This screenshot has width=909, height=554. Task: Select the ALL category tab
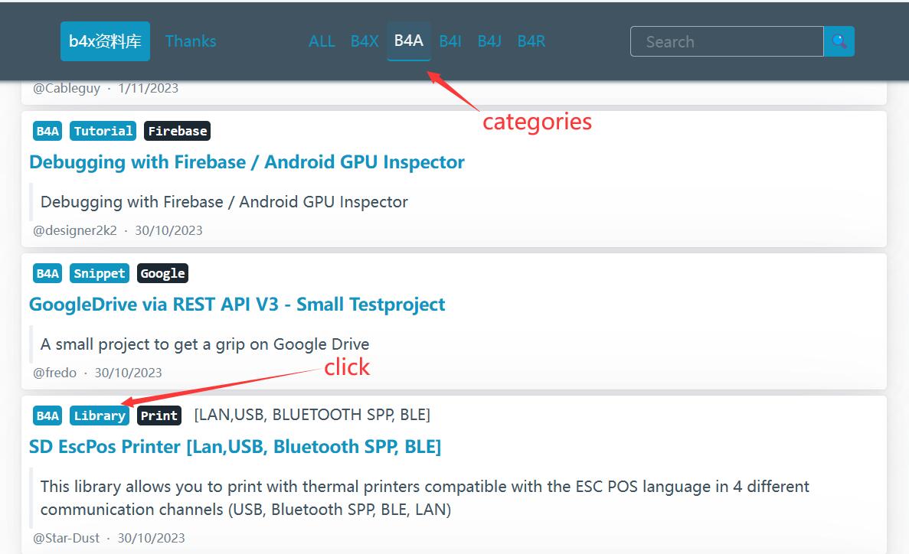click(322, 41)
